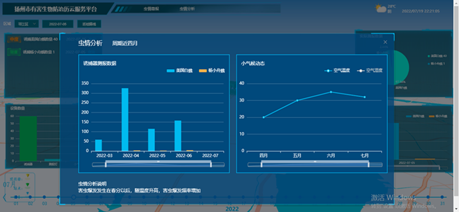
Task: Open the 2022-07-05 date picker field
Action: pyautogui.click(x=58, y=24)
